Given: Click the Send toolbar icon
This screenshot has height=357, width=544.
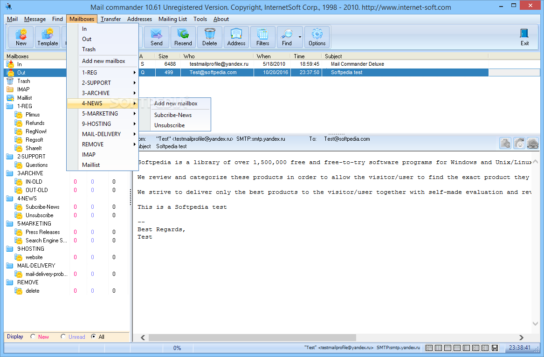Looking at the screenshot, I should (156, 37).
